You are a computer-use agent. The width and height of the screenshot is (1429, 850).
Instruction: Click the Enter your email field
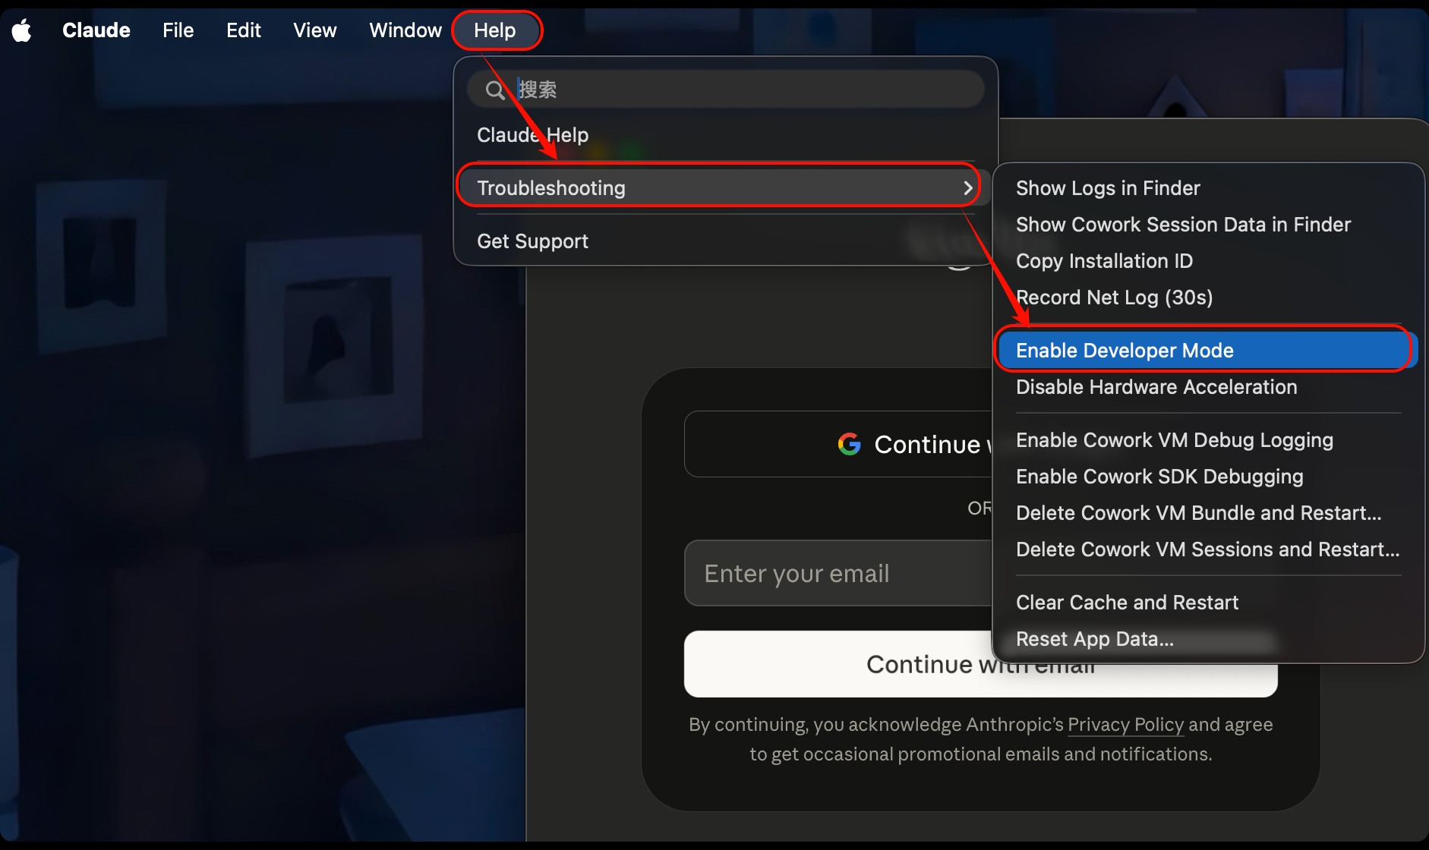(838, 573)
